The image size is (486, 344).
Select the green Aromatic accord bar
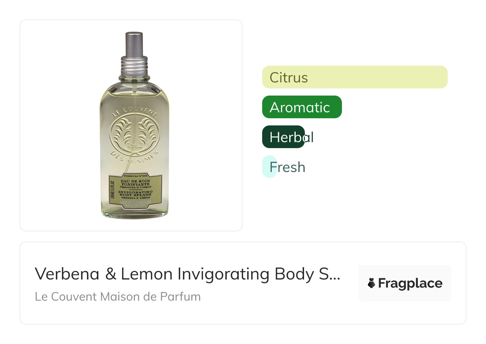coord(302,107)
